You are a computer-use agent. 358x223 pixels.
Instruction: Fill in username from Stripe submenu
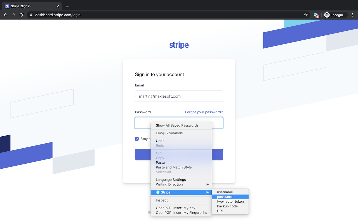click(230, 192)
